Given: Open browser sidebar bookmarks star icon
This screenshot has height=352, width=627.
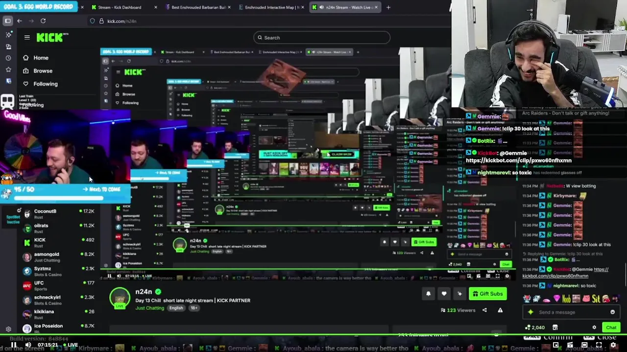Looking at the screenshot, I should [8, 69].
